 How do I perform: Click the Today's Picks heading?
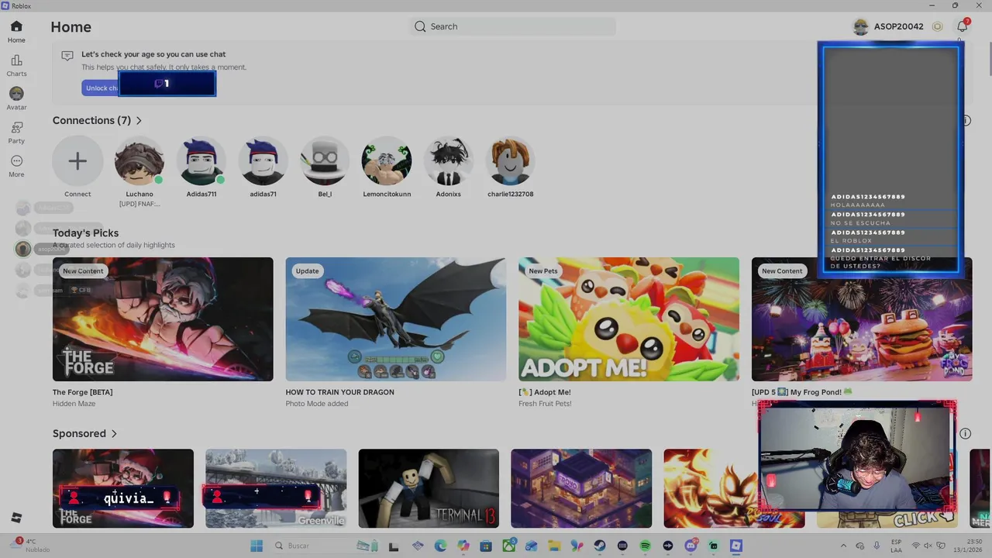(x=85, y=232)
